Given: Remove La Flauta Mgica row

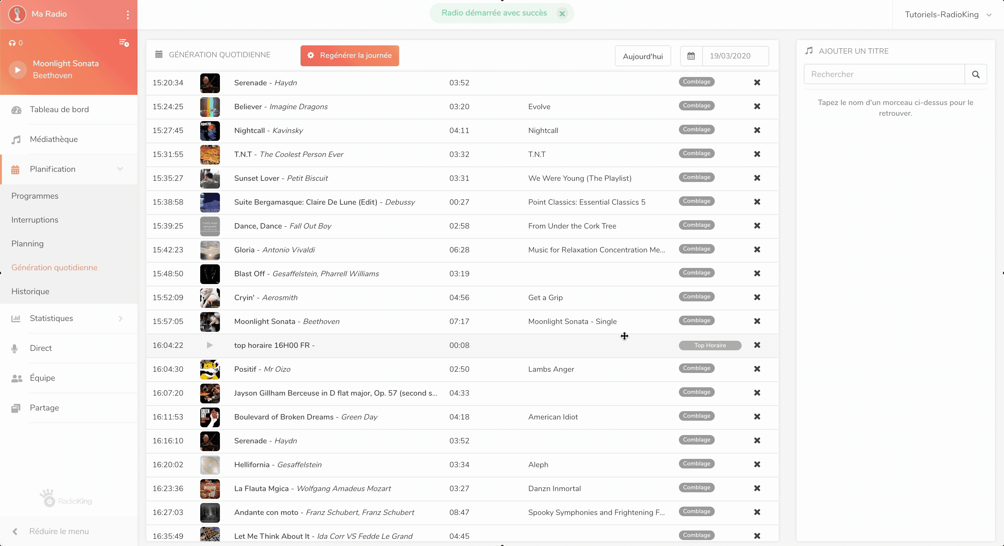Looking at the screenshot, I should tap(757, 488).
